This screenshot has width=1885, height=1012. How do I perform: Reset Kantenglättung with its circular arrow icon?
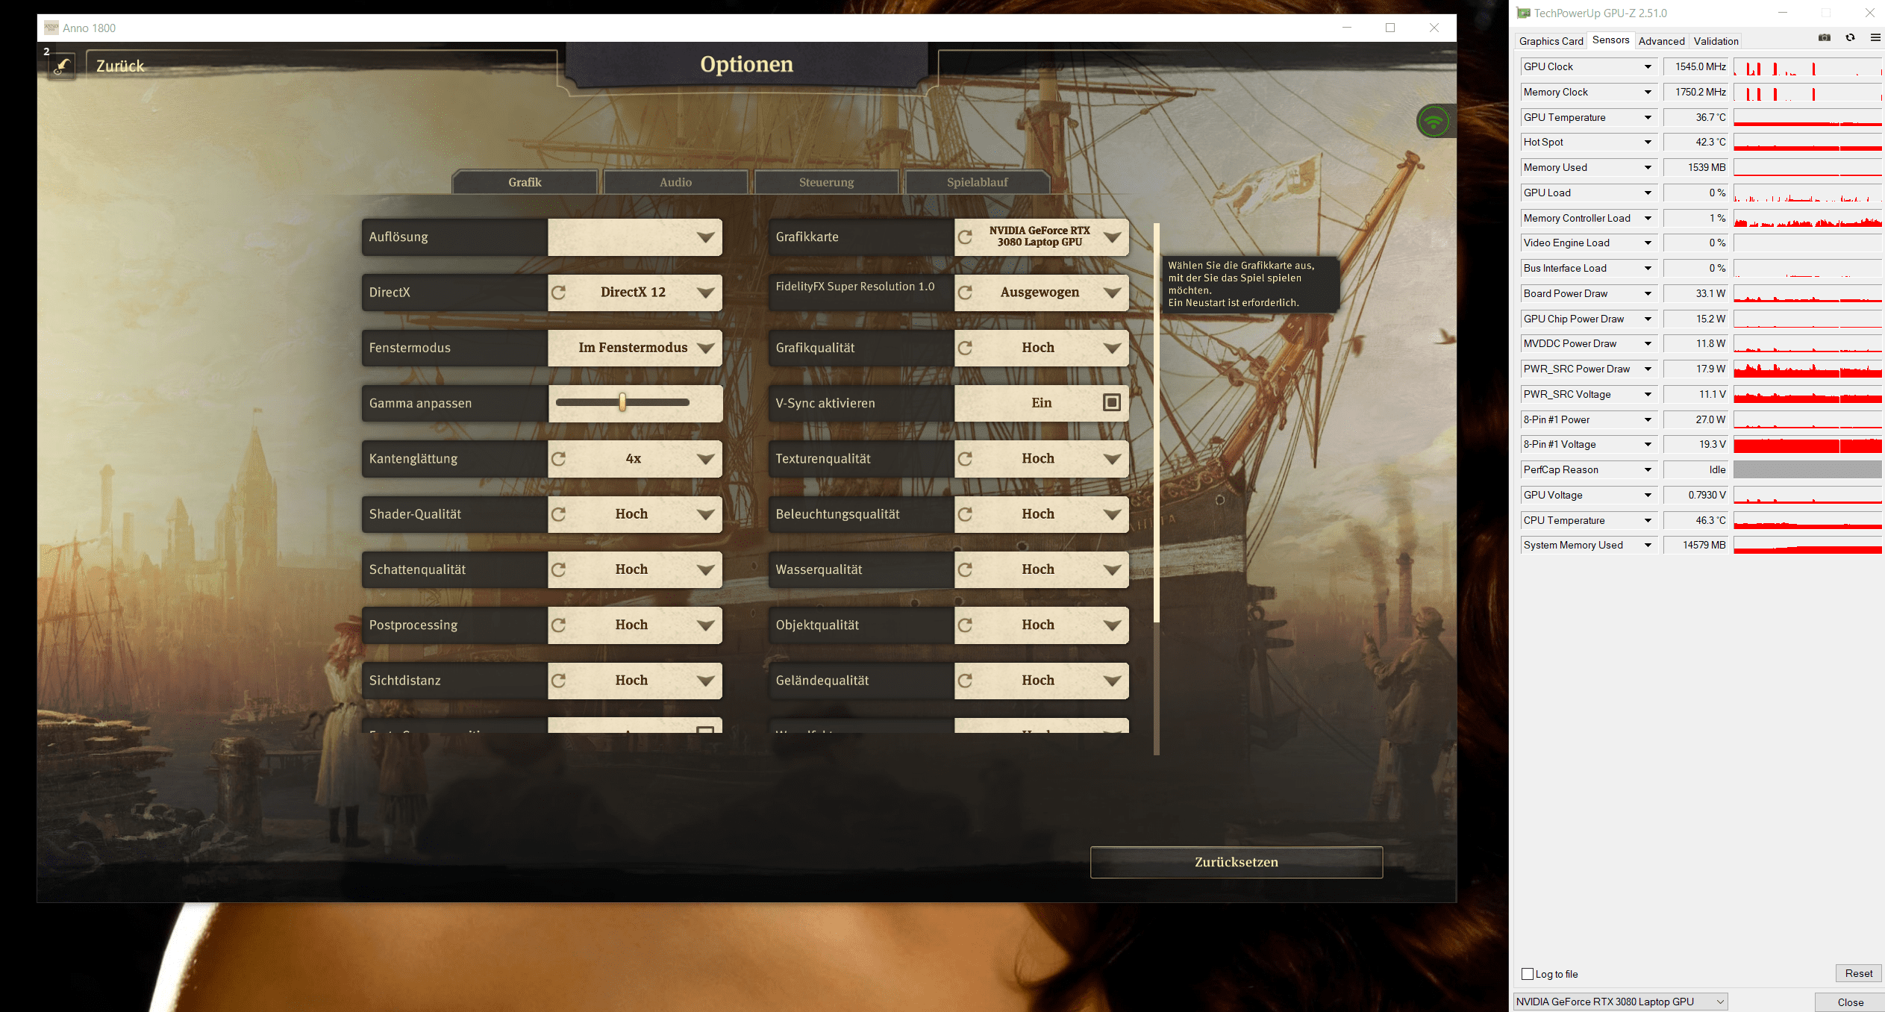559,459
